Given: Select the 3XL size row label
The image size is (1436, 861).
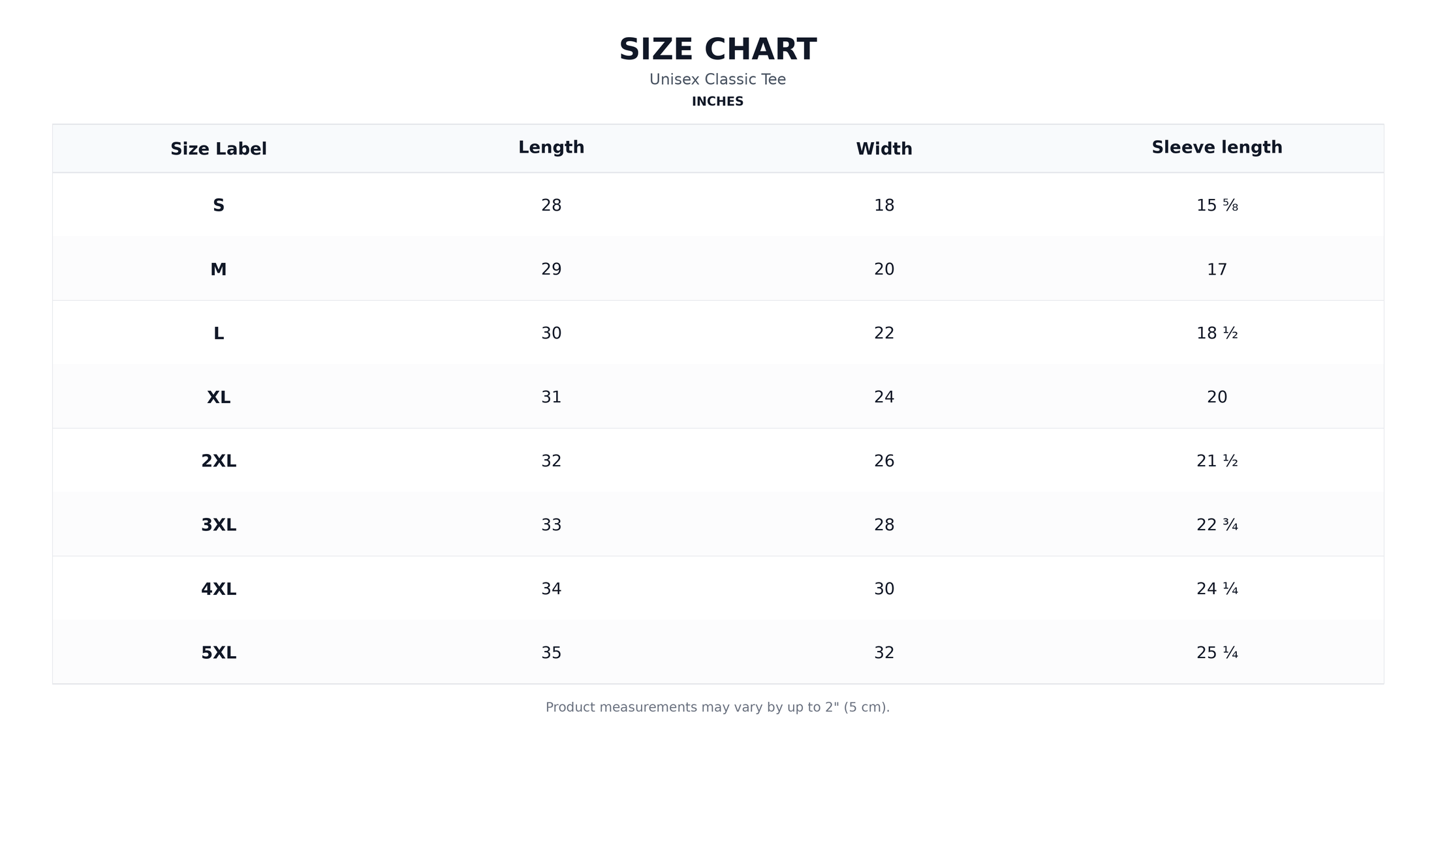Looking at the screenshot, I should pos(219,525).
